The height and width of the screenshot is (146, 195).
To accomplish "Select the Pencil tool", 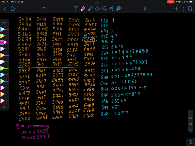I will (90, 9).
